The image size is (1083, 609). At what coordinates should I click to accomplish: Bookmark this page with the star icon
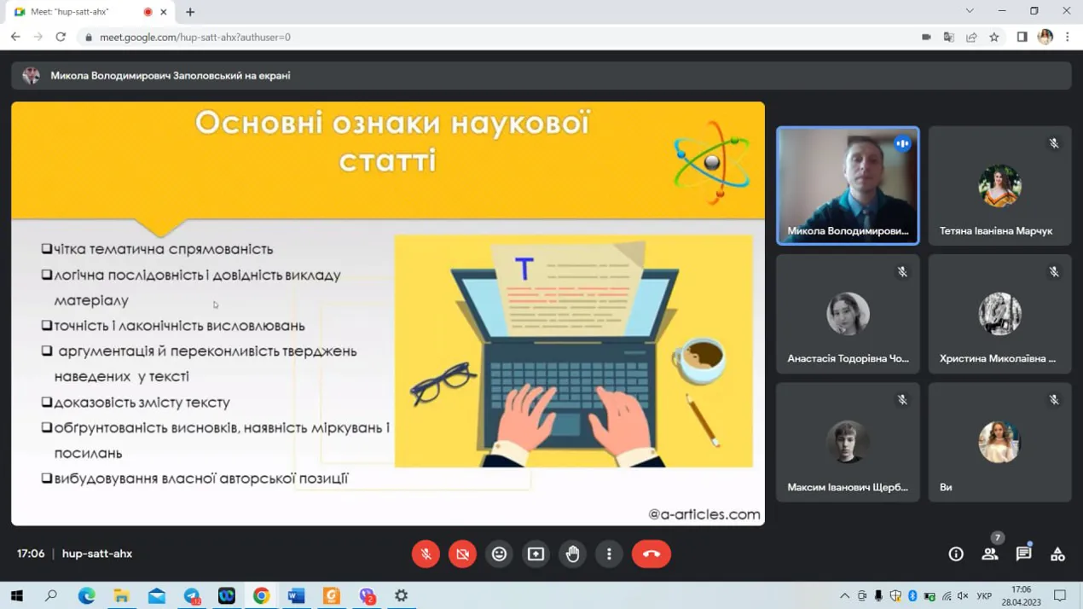[994, 38]
